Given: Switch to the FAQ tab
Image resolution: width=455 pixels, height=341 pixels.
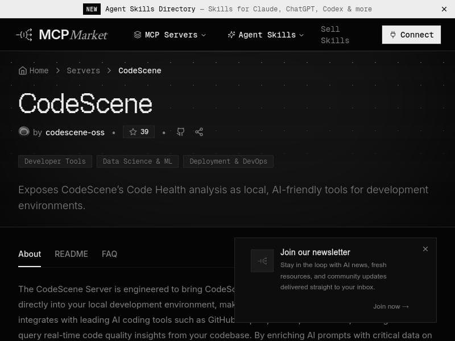Looking at the screenshot, I should click(109, 254).
